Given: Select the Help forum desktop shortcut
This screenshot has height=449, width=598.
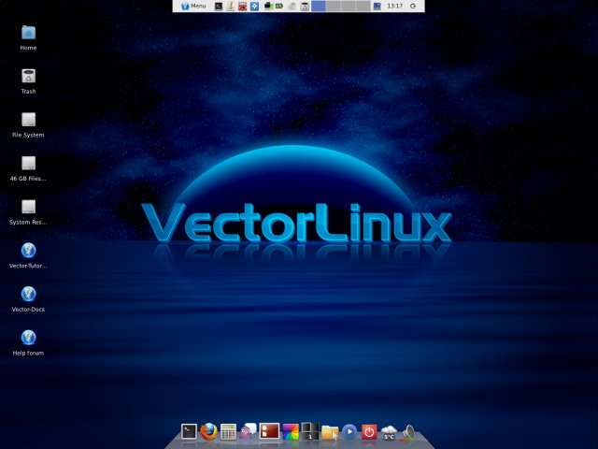Looking at the screenshot, I should 28,342.
